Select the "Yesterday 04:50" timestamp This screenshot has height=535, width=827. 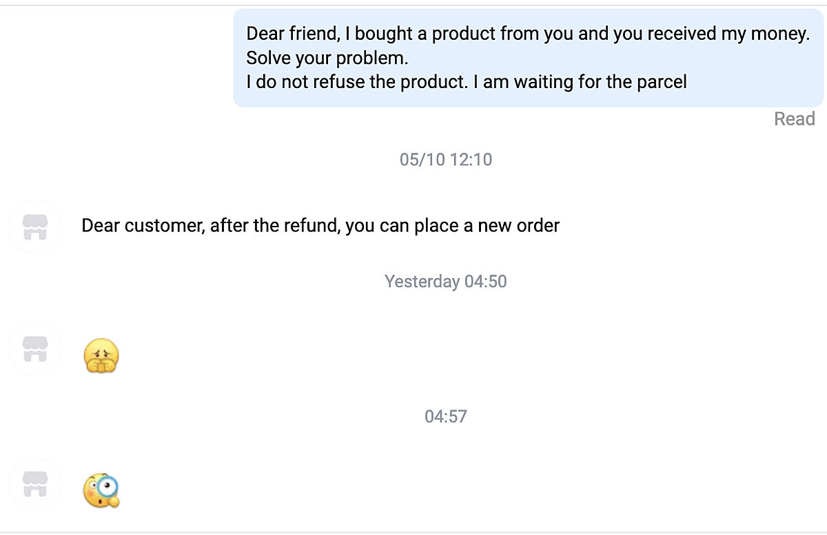[445, 282]
